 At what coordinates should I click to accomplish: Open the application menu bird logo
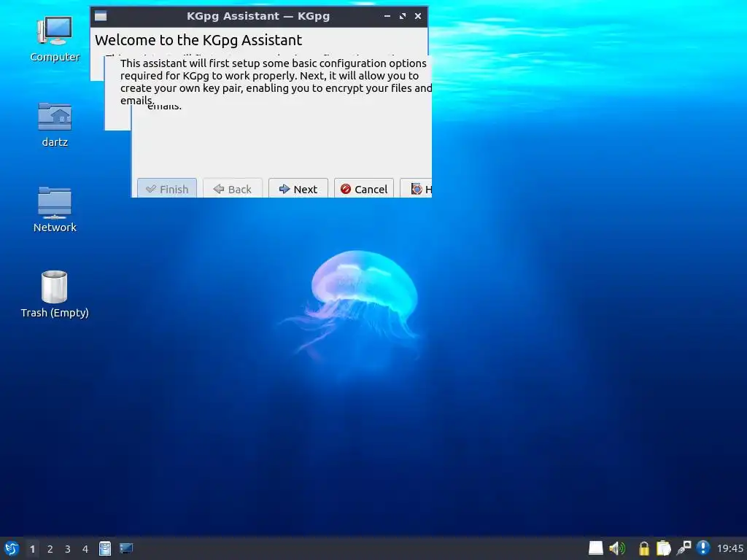point(12,548)
